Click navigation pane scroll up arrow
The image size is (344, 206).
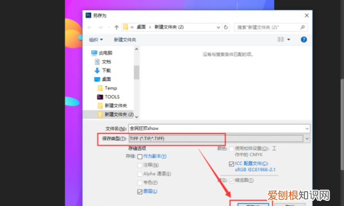tap(136, 49)
